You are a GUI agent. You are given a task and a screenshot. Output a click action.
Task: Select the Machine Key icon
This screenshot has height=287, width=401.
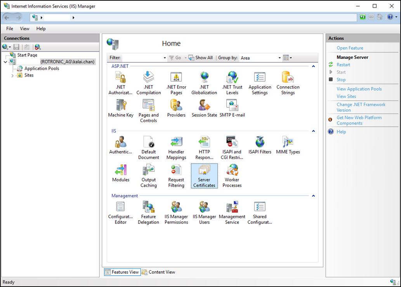pyautogui.click(x=121, y=108)
